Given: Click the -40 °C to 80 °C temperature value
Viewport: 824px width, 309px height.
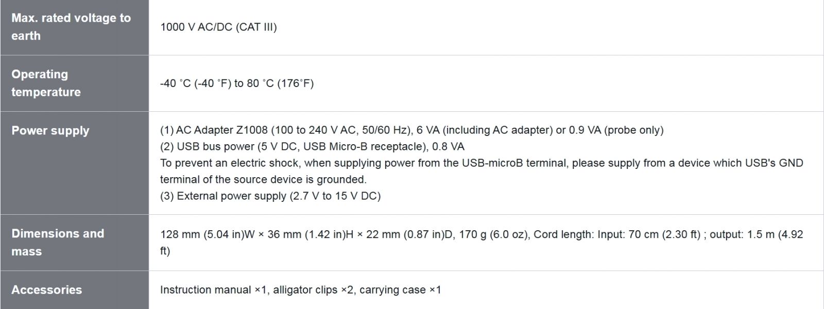Looking at the screenshot, I should pos(236,83).
